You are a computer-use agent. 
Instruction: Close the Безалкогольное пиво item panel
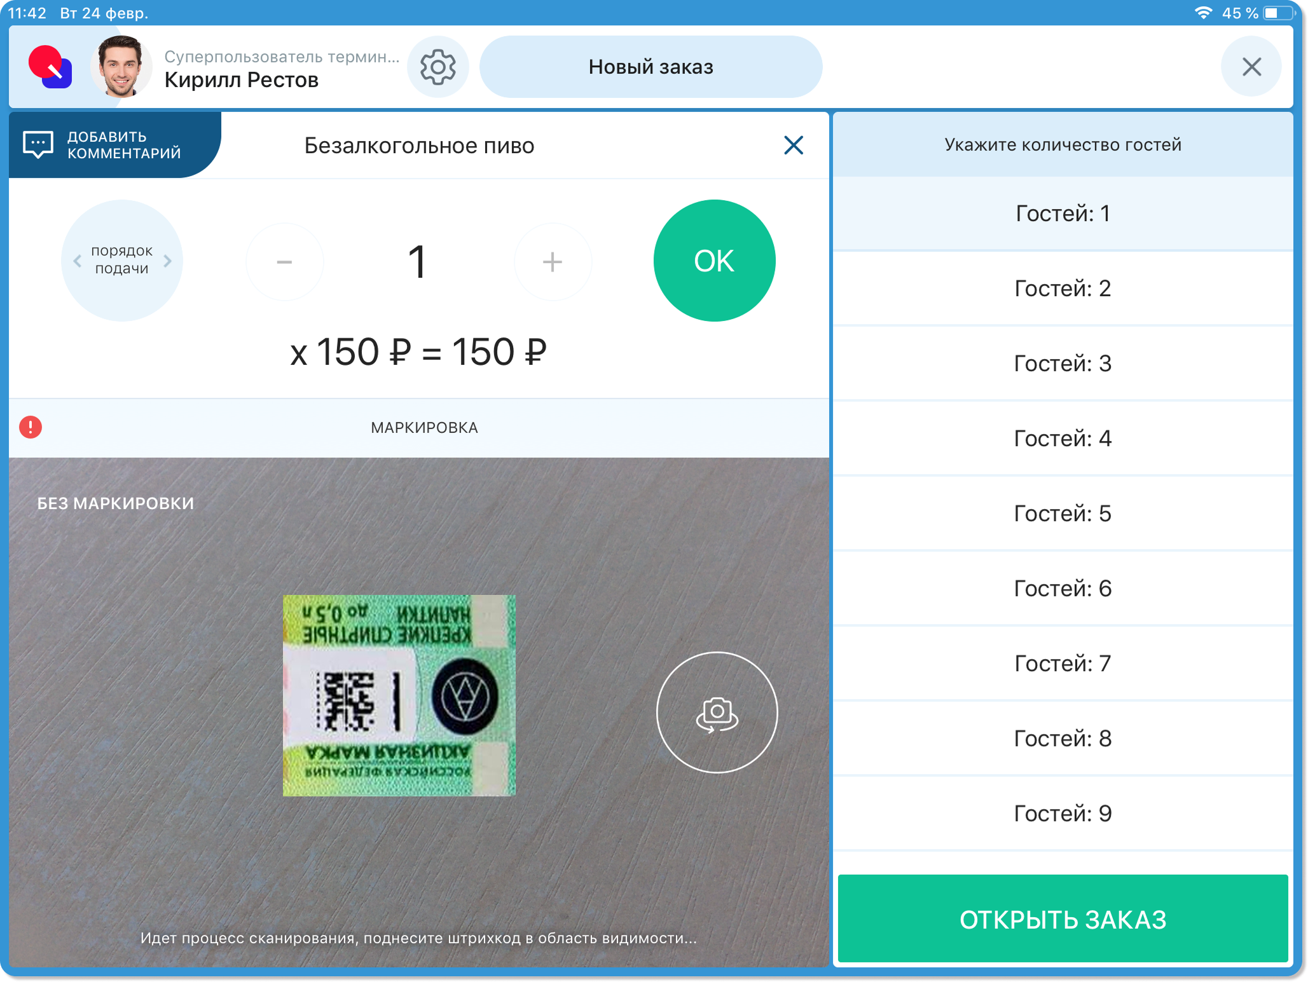[x=793, y=146]
